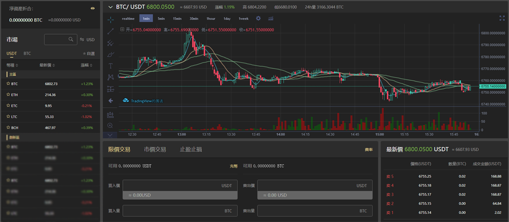Toggle fullscreen chart mode

(x=502, y=18)
